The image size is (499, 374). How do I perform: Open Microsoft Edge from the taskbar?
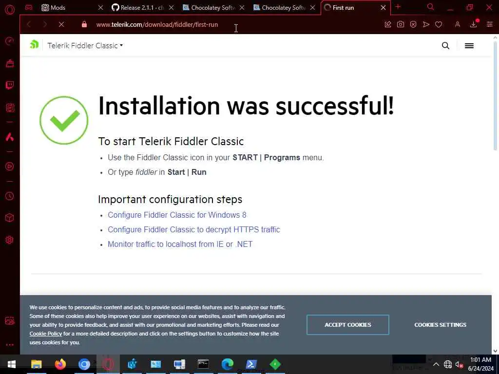click(x=227, y=364)
